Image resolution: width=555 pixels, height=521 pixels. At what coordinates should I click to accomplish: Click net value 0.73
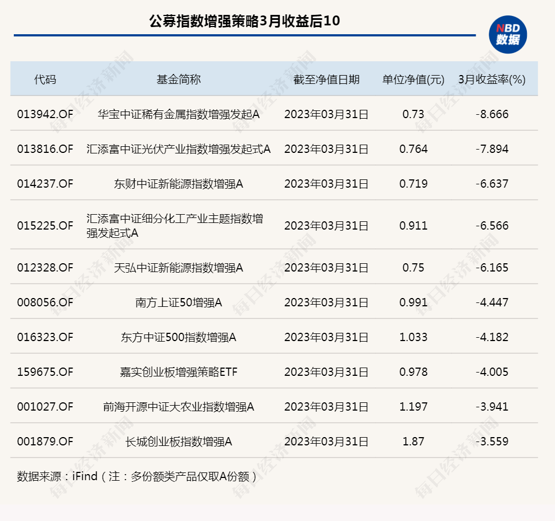click(413, 114)
